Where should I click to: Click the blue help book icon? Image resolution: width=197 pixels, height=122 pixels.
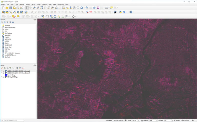click(x=131, y=12)
